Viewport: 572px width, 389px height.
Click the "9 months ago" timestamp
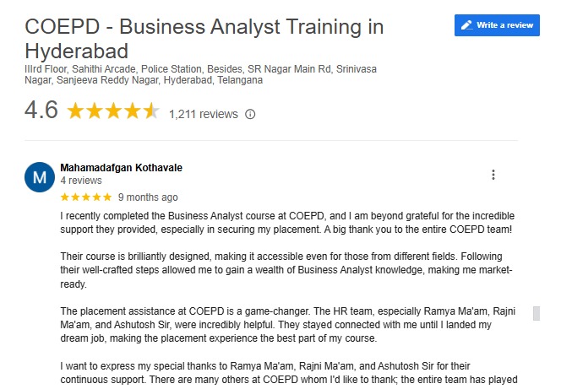tap(148, 197)
